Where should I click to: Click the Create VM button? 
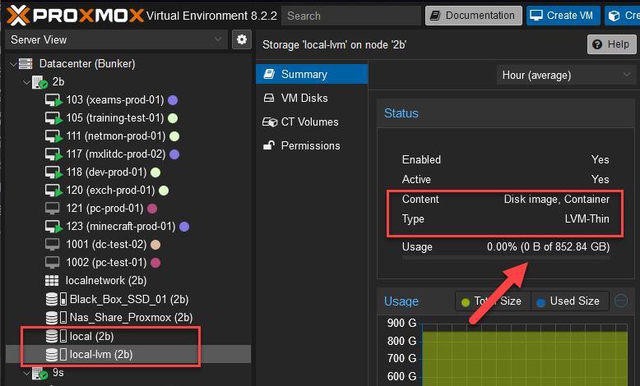[x=563, y=16]
